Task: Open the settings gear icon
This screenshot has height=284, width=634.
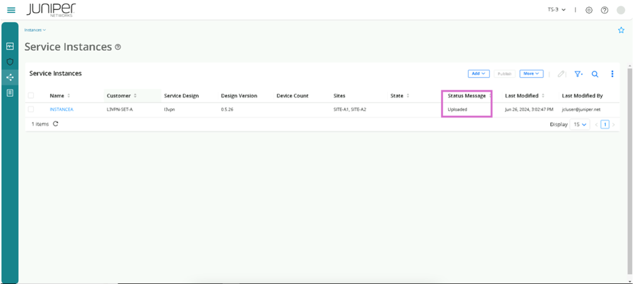Action: (x=589, y=10)
